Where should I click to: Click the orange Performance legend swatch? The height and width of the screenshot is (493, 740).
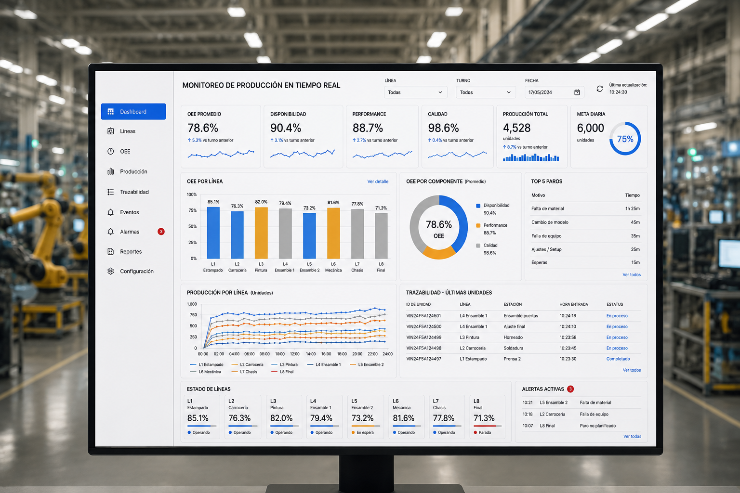tap(478, 225)
